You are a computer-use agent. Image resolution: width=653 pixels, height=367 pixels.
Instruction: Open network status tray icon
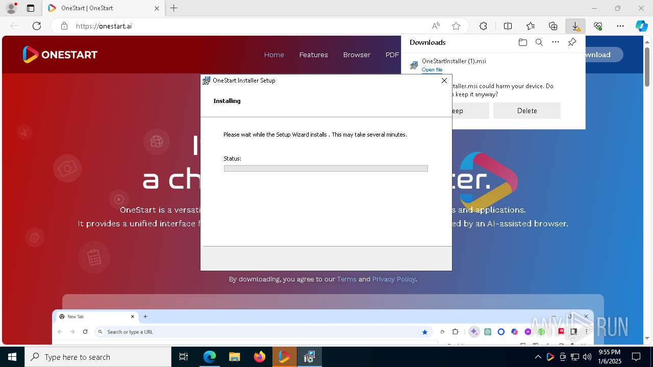pos(575,357)
